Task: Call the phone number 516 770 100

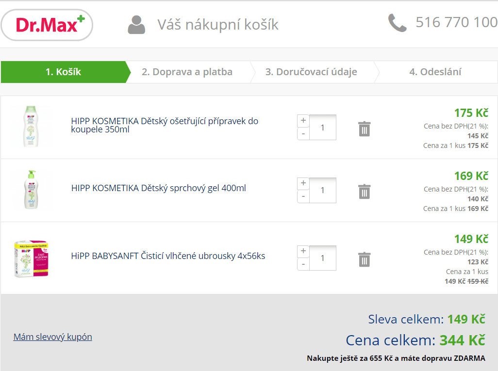Action: click(456, 22)
